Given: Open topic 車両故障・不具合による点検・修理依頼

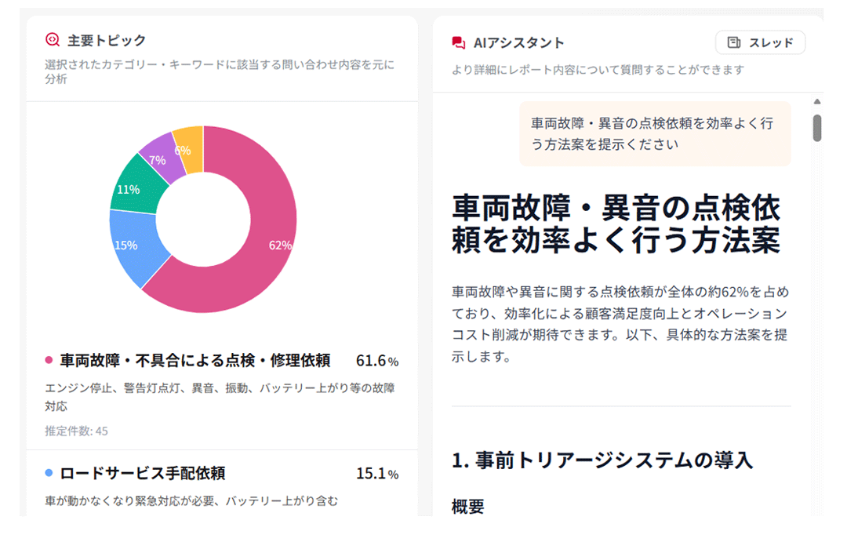Looking at the screenshot, I should pos(195,361).
